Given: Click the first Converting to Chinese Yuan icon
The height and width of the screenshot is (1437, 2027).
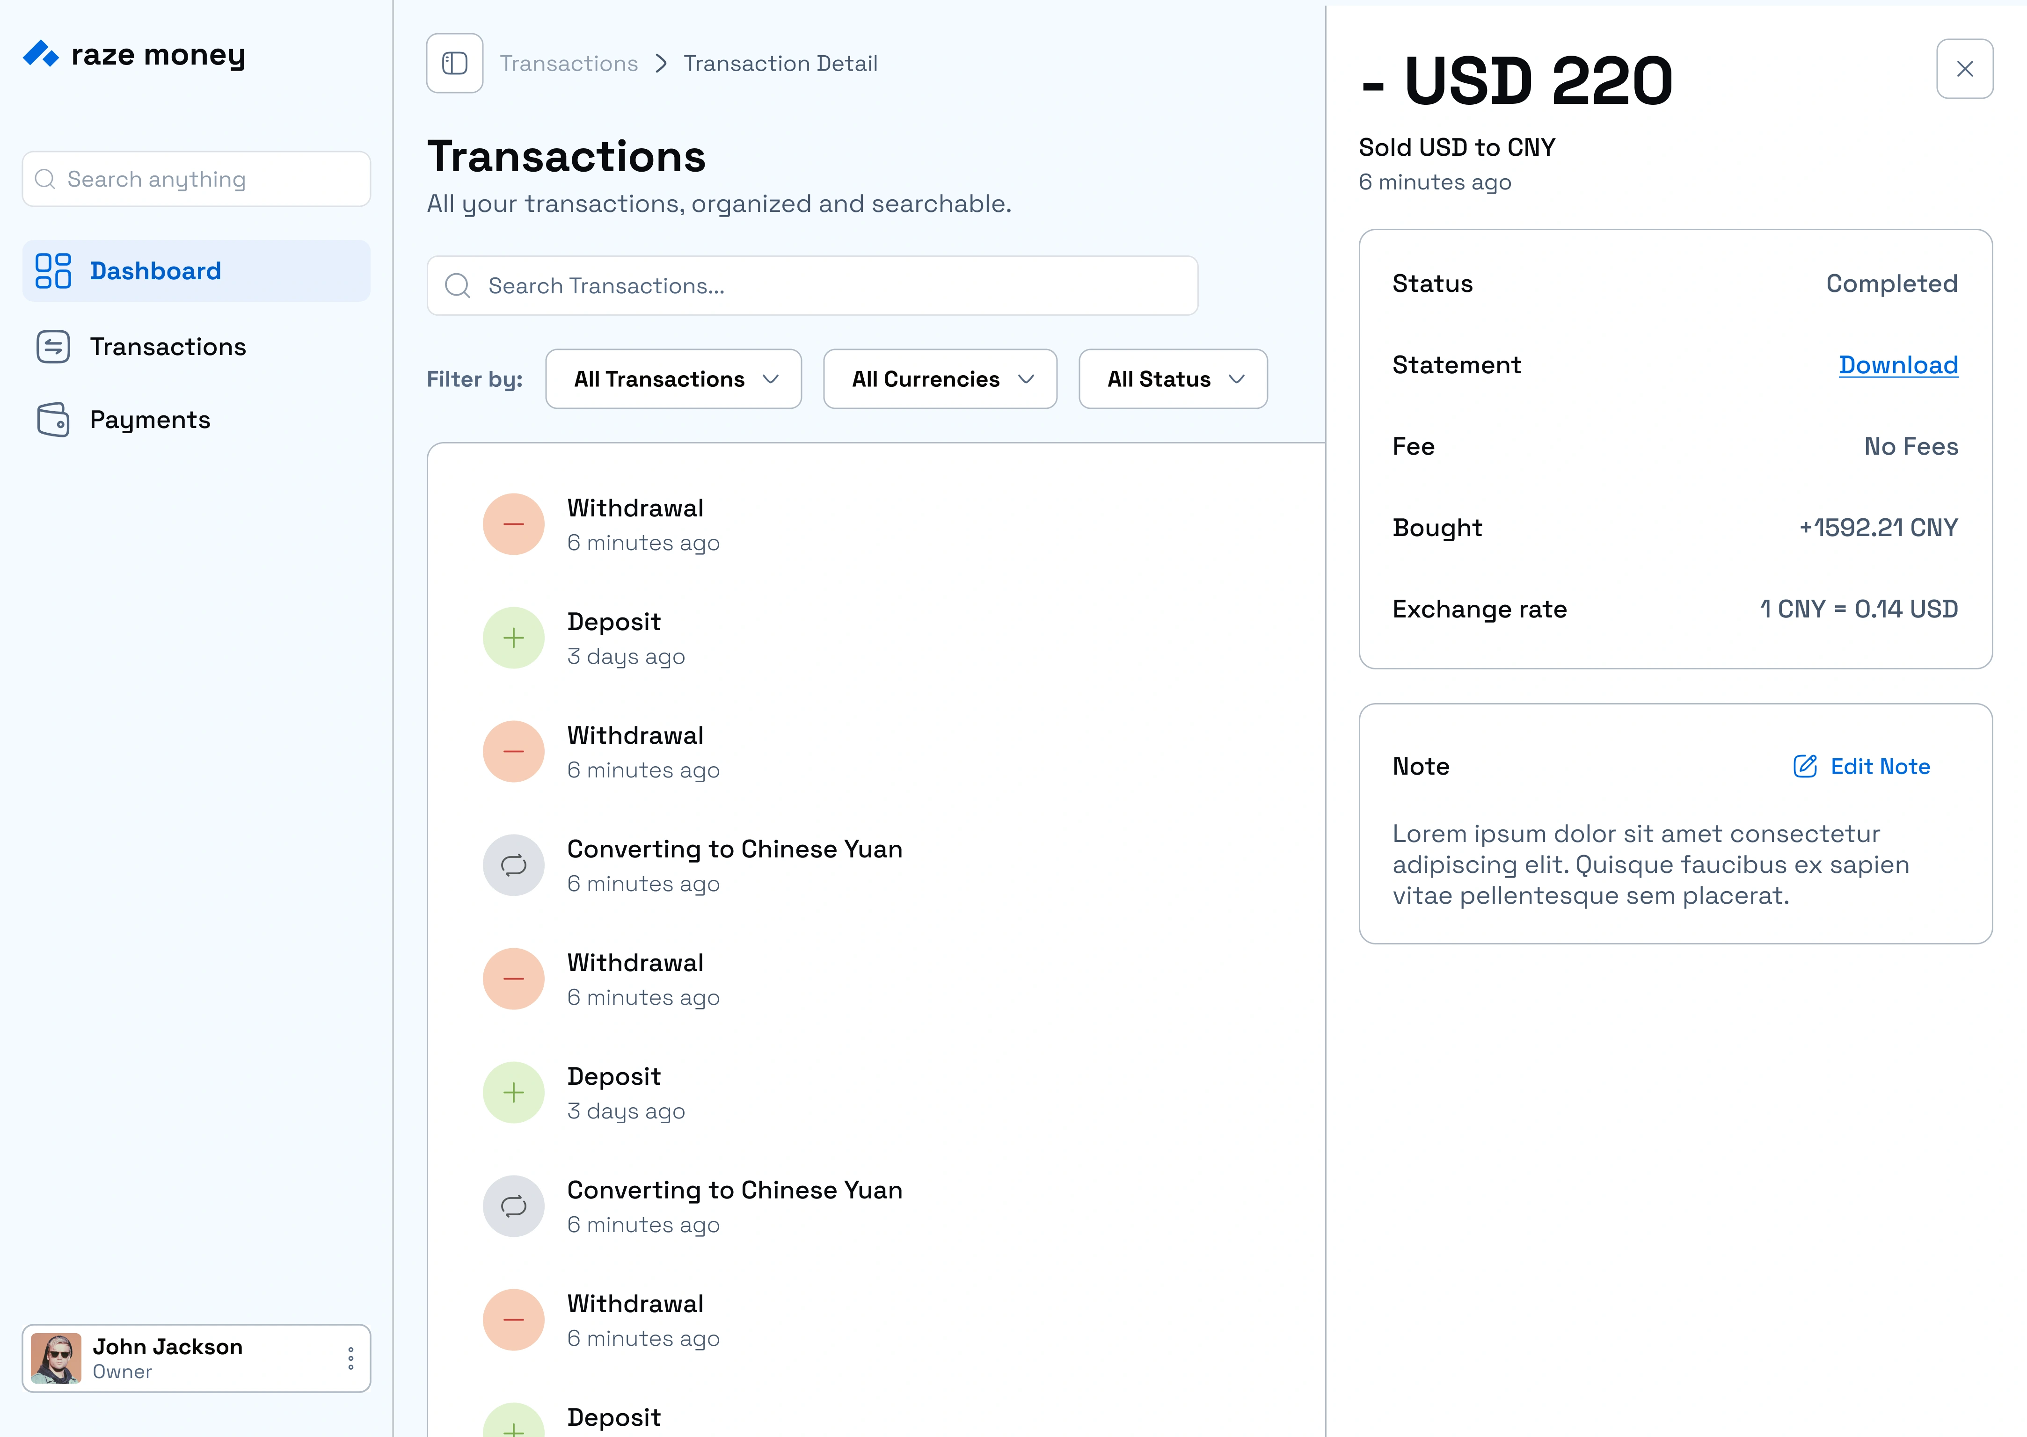Looking at the screenshot, I should (512, 864).
